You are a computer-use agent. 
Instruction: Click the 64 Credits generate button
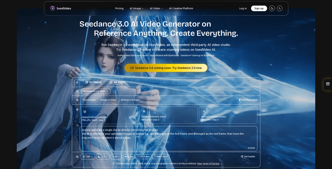pyautogui.click(x=248, y=156)
